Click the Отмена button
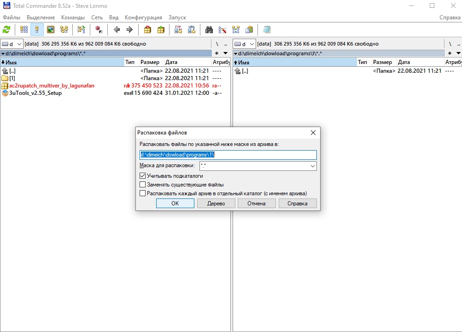Screen dimensions: 462x332 pos(257,203)
